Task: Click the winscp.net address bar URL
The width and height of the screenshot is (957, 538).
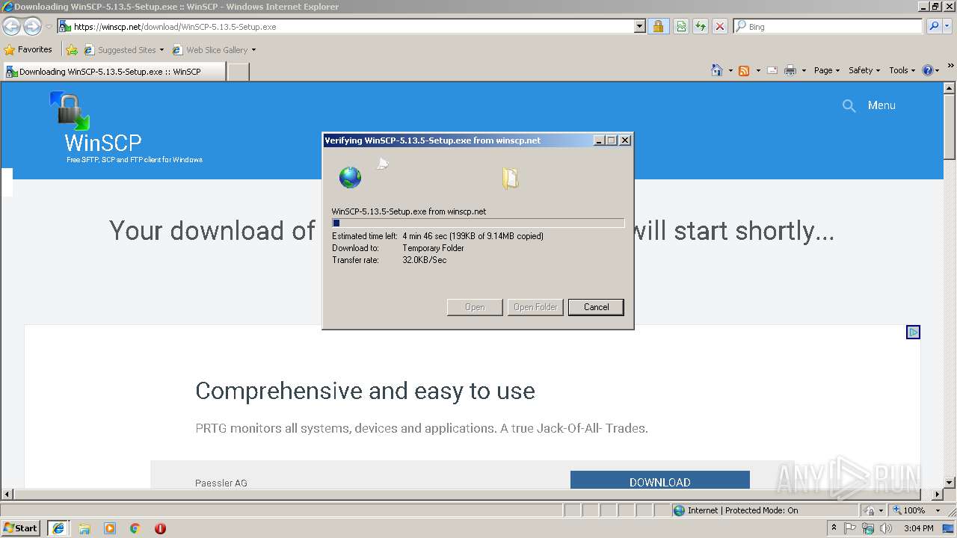Action: [175, 27]
